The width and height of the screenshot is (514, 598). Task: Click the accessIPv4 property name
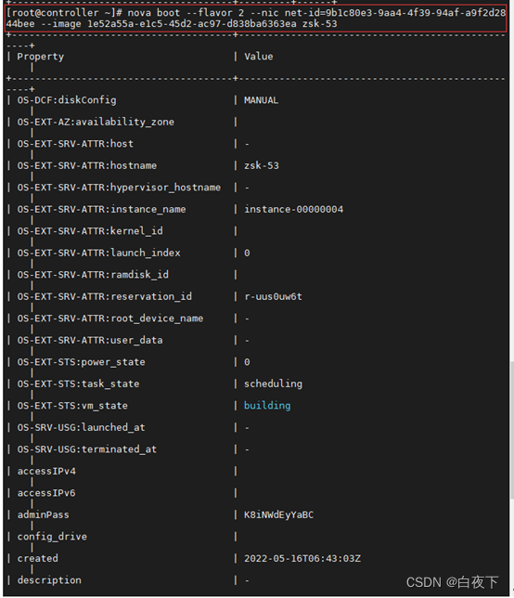click(x=46, y=472)
